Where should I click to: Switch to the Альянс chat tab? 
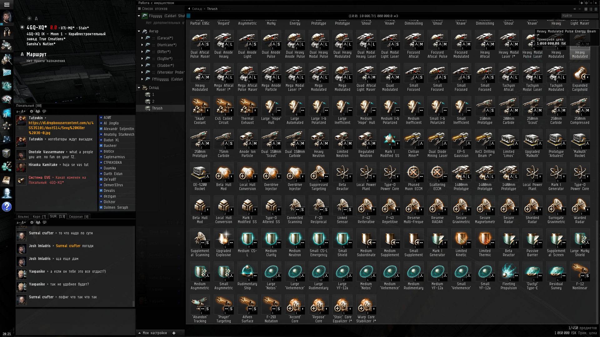tap(23, 217)
